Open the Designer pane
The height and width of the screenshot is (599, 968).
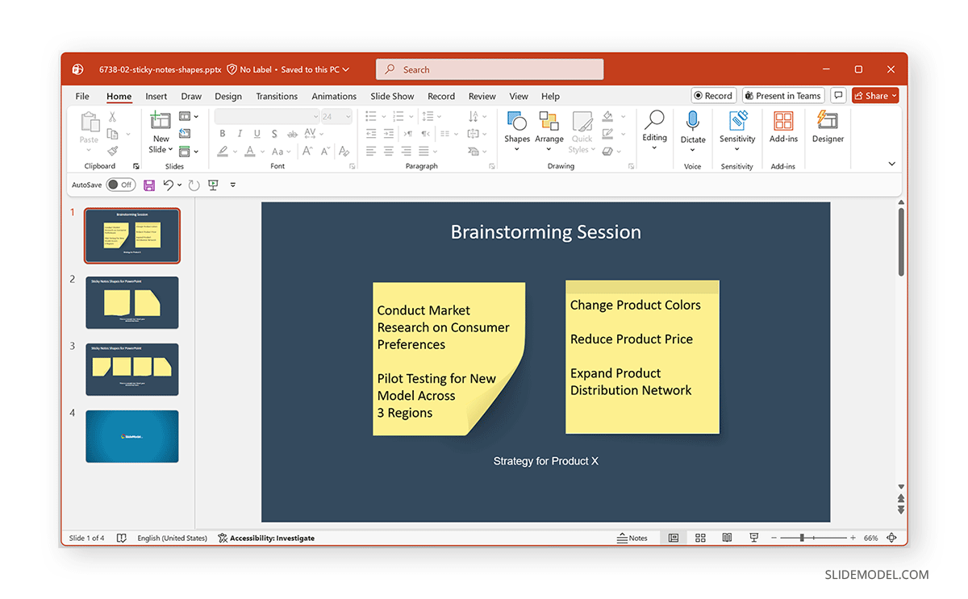(x=827, y=129)
